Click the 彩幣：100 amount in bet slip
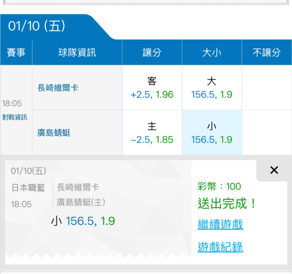The height and width of the screenshot is (274, 292). 219,187
